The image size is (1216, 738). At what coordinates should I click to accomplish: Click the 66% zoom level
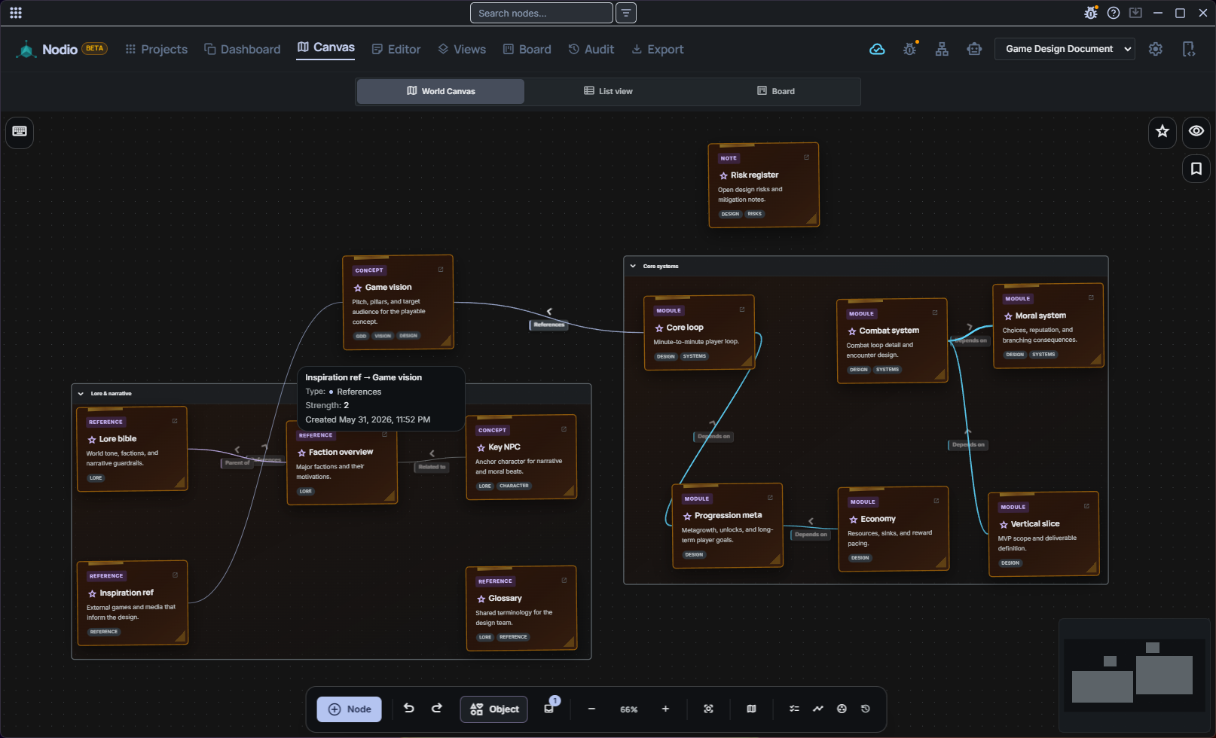(628, 709)
